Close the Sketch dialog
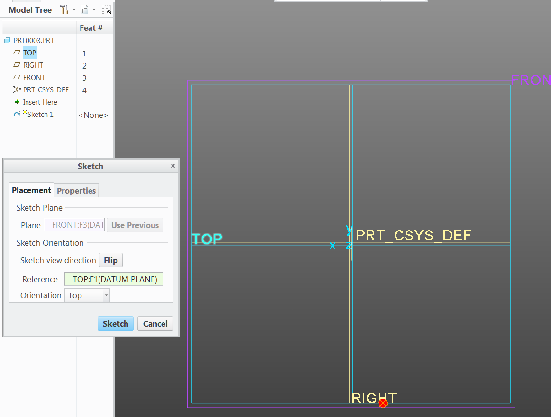The width and height of the screenshot is (551, 417). tap(173, 166)
